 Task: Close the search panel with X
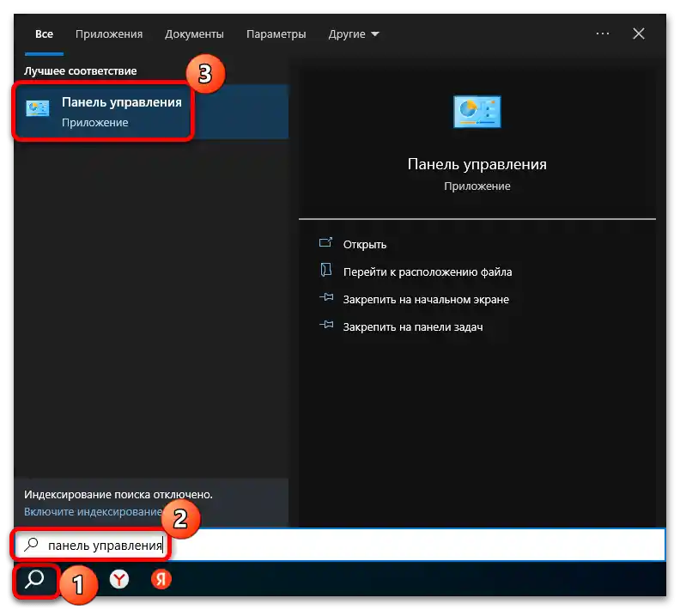point(639,34)
